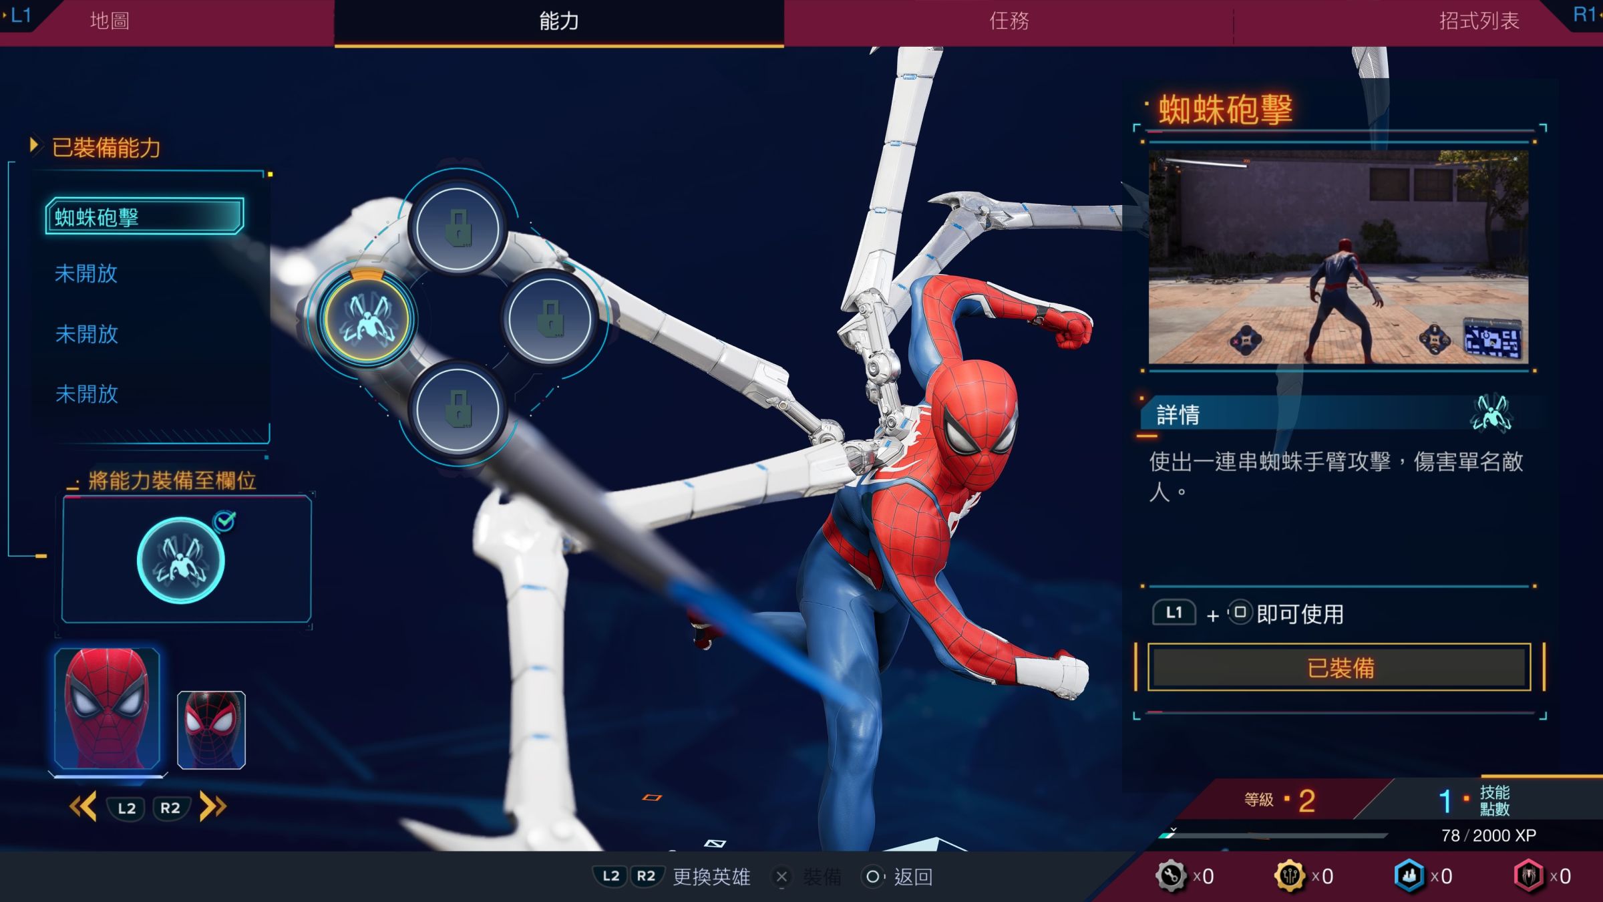Click the equipped checkmark badge on ability
This screenshot has width=1603, height=902.
[x=225, y=521]
